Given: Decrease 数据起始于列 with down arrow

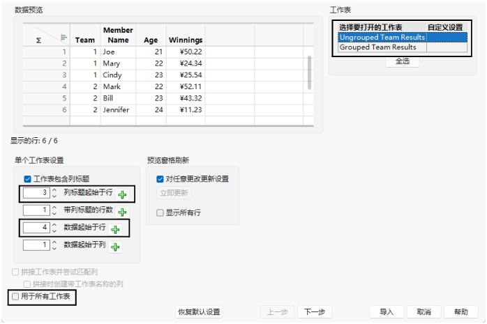Looking at the screenshot, I should (54, 248).
